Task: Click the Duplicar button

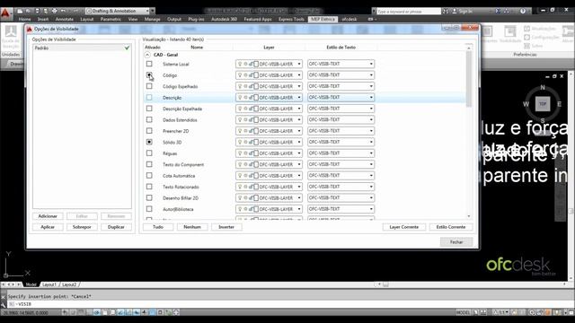Action: [x=116, y=227]
